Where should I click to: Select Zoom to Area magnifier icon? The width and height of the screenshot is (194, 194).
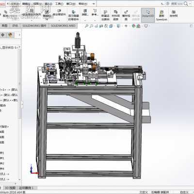[x=91, y=26]
